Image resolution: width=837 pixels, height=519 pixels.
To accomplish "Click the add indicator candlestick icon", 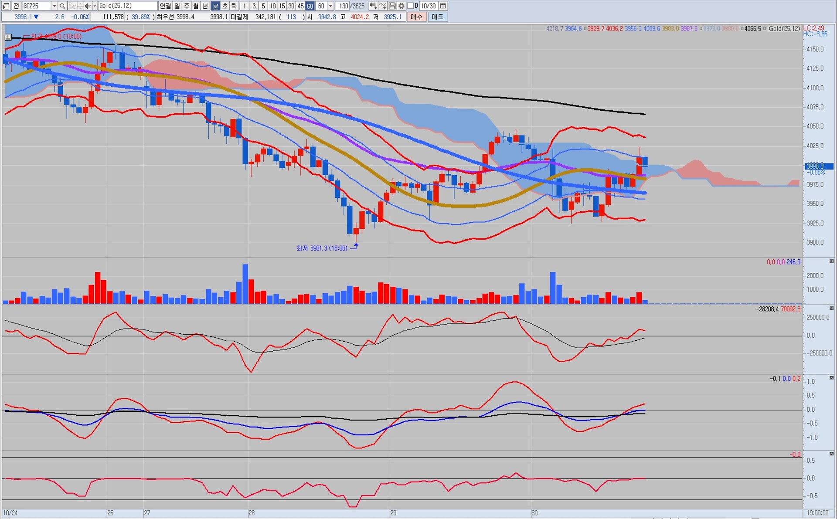I will pyautogui.click(x=373, y=6).
